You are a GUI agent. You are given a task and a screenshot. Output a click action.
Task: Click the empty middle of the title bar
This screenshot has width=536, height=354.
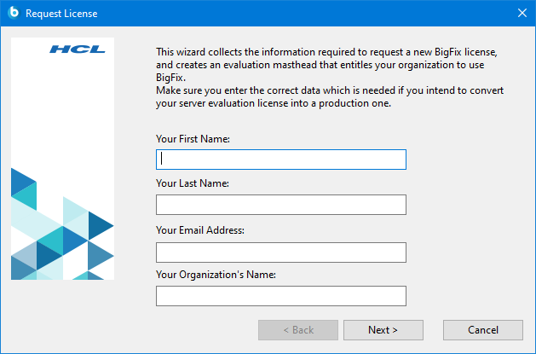[x=298, y=13]
